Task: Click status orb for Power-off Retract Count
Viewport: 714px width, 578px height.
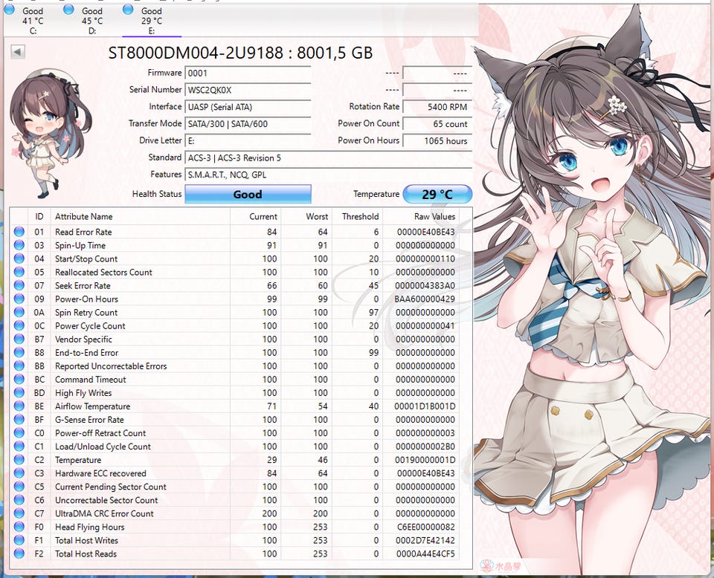Action: (x=19, y=433)
